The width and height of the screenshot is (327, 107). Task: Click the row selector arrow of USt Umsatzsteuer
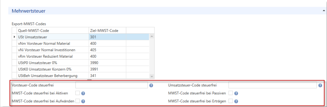(14, 37)
